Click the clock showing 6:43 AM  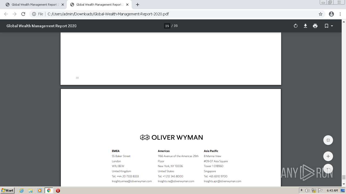coord(332,190)
